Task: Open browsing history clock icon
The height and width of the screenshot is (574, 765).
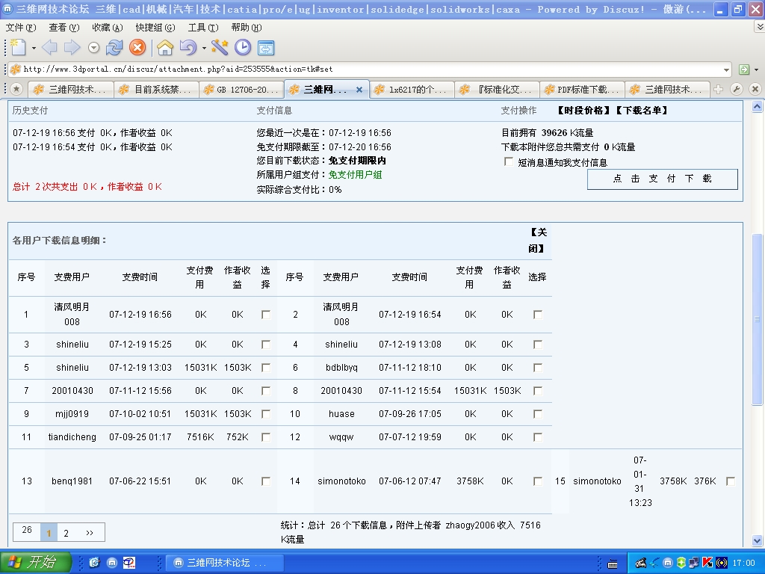Action: (243, 47)
